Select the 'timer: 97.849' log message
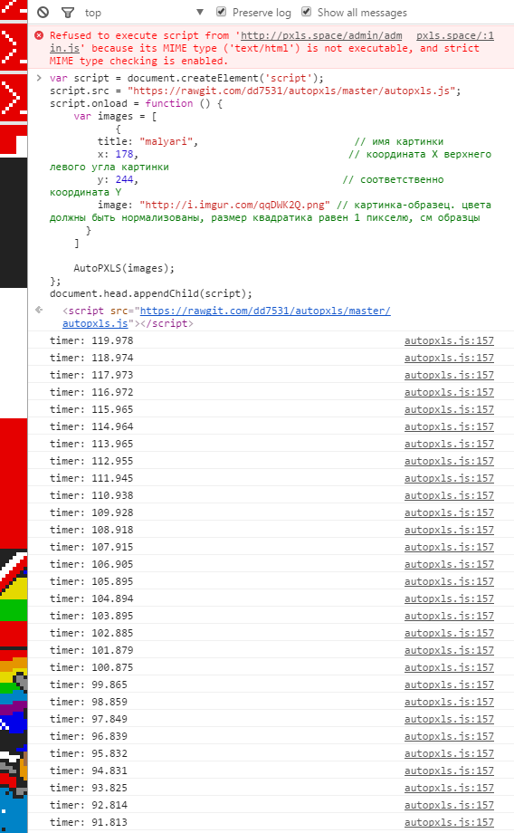 click(x=89, y=719)
